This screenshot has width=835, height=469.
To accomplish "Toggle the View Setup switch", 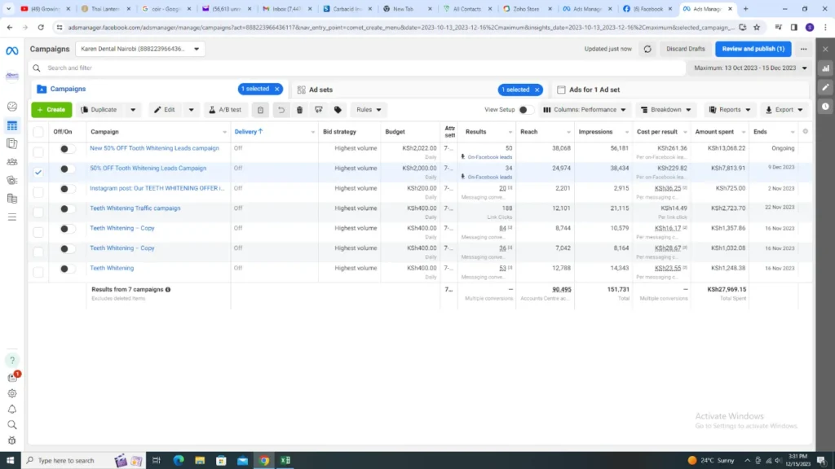I will tap(526, 110).
